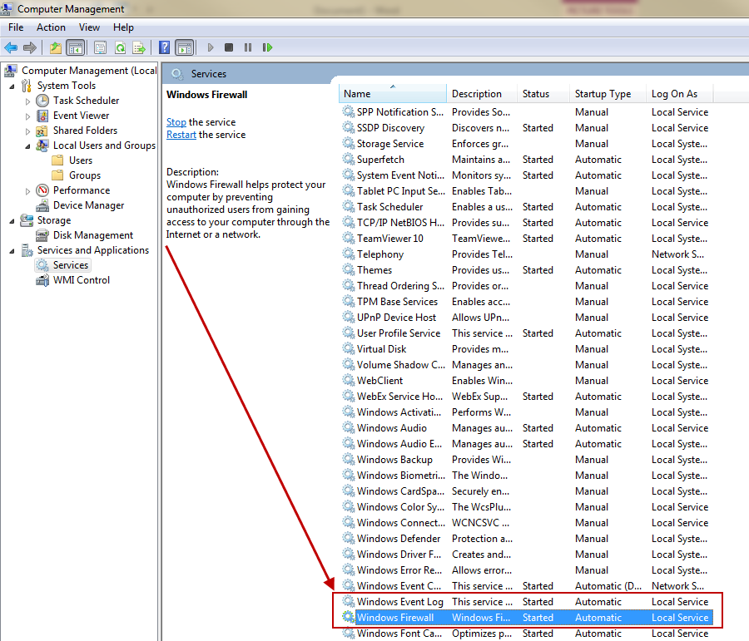Open the Action menu

(51, 27)
